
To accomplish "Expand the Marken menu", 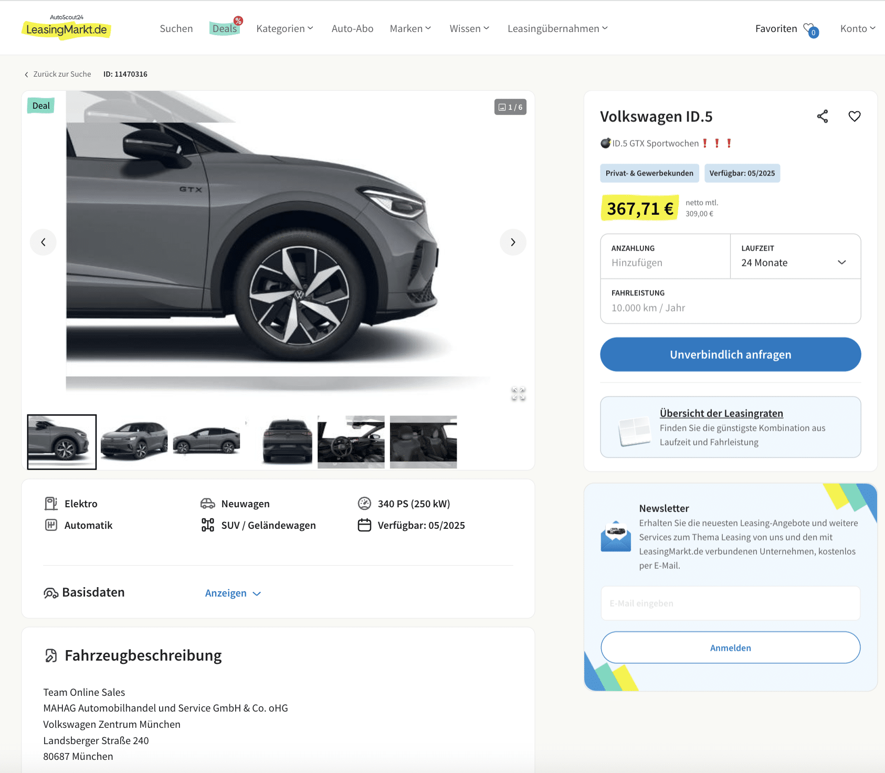I will 410,29.
